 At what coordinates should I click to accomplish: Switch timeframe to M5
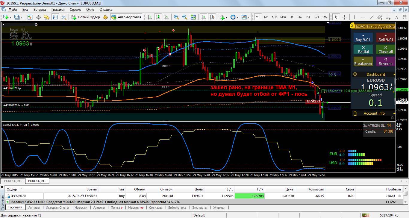pos(266,17)
